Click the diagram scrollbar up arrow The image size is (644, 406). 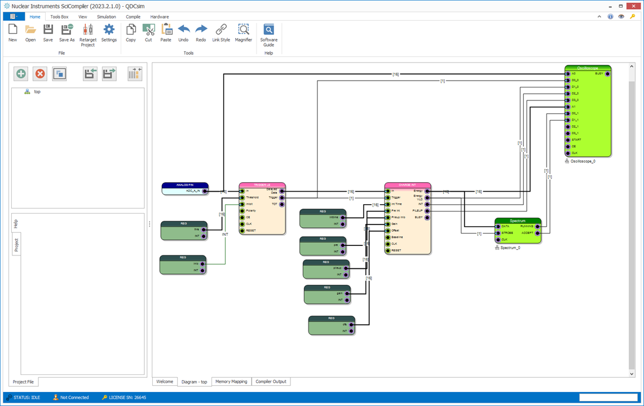(632, 67)
